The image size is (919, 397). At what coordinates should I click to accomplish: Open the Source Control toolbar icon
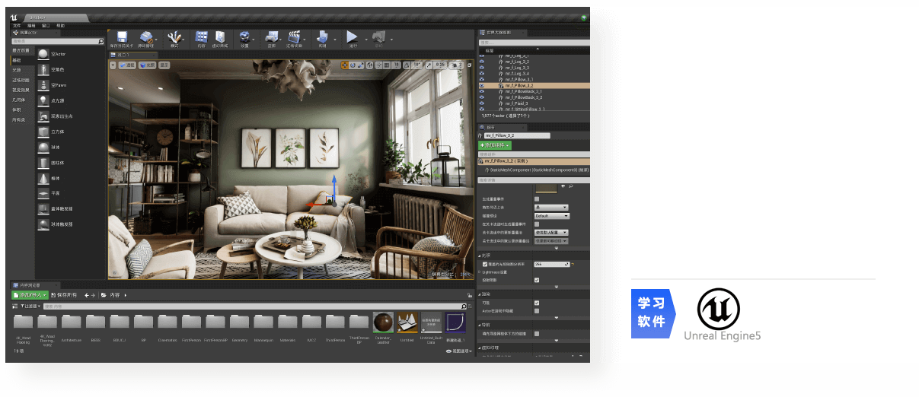(147, 37)
